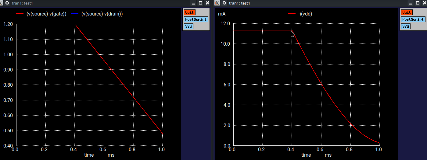This screenshot has width=427, height=160.
Task: Click the right window title 'tran1: test1'
Action: click(239, 3)
